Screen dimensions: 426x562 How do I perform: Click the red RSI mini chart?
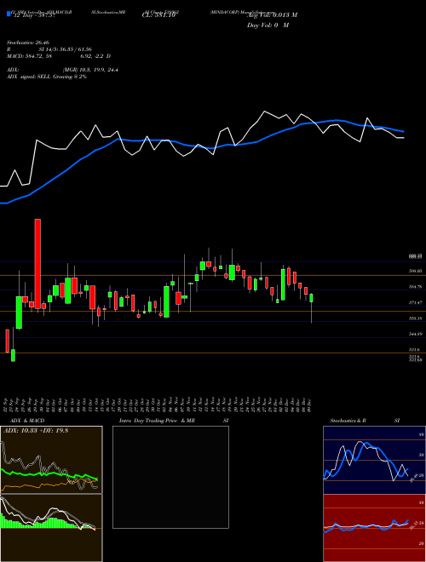[374, 528]
